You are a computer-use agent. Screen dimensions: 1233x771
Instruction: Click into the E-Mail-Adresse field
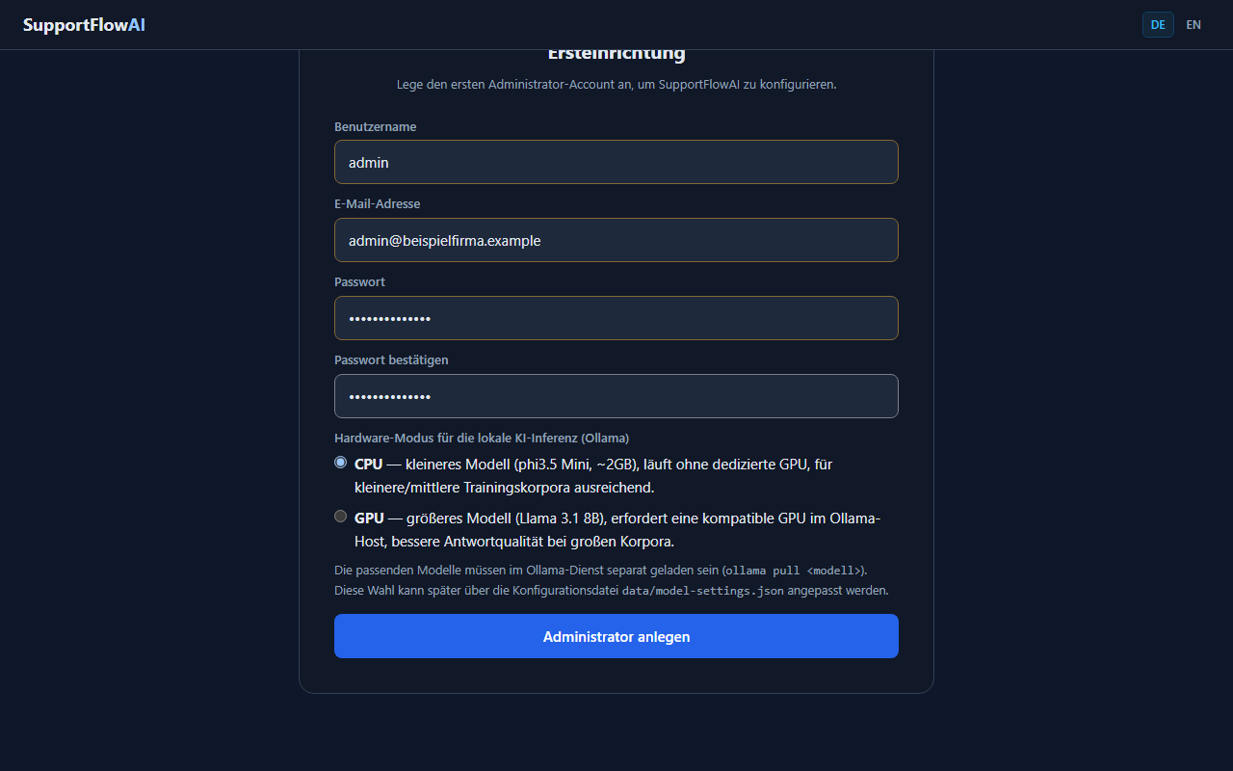[616, 240]
